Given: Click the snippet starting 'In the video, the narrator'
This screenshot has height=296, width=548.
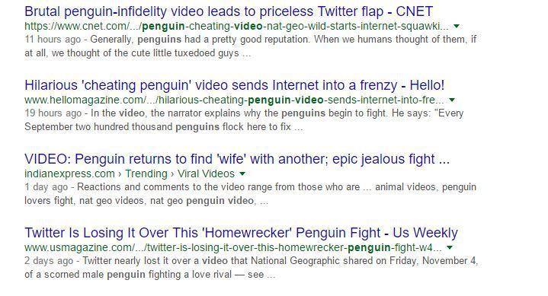Looking at the screenshot, I should point(244,120).
